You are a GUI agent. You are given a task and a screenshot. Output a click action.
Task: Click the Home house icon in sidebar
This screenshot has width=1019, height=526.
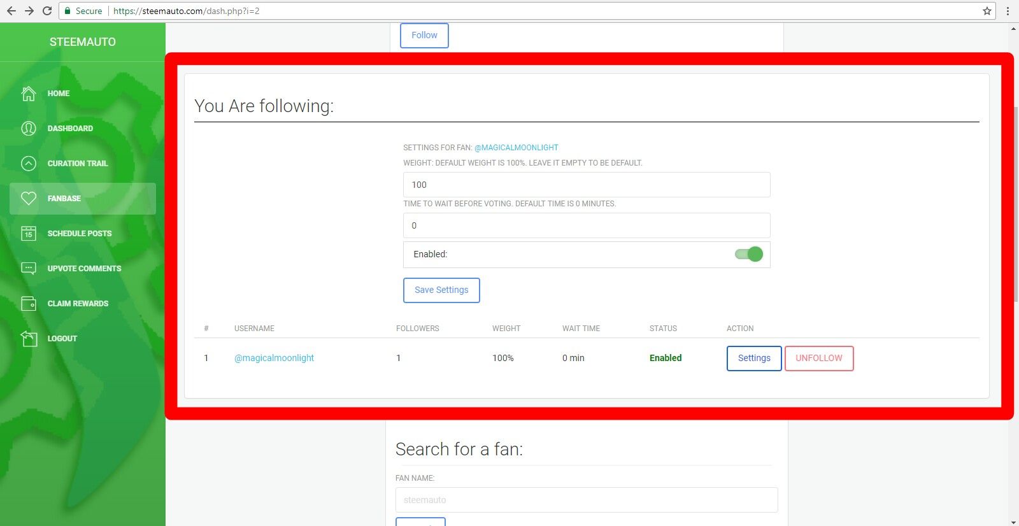click(29, 94)
